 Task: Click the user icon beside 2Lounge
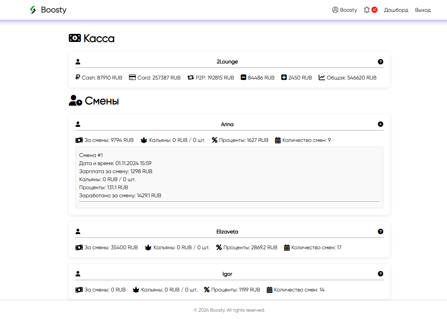78,62
